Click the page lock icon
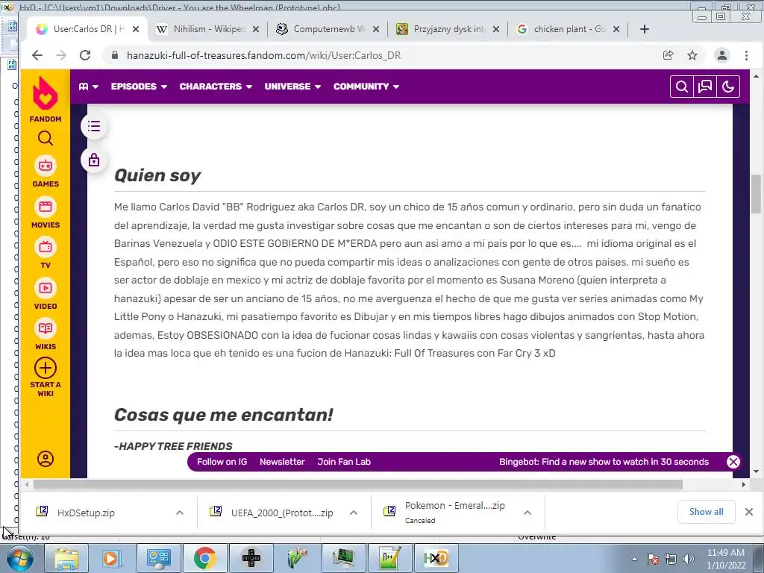Viewport: 764px width, 573px height. tap(94, 160)
